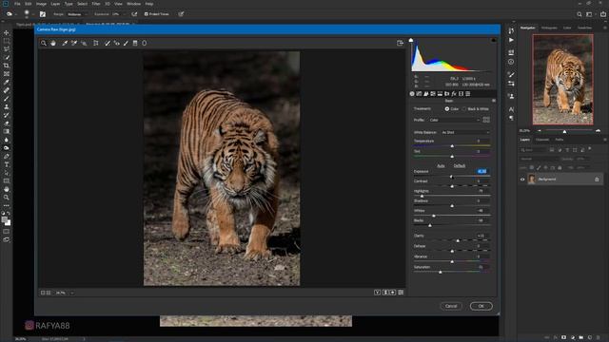
Task: Open the Basic panel options menu
Action: coord(494,101)
